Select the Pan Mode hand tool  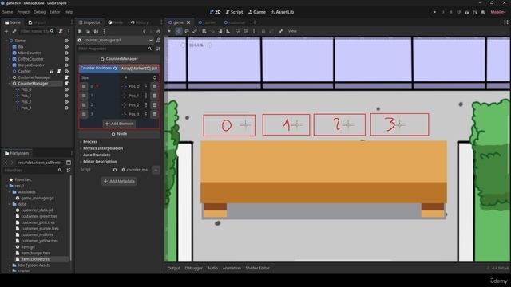(220, 31)
